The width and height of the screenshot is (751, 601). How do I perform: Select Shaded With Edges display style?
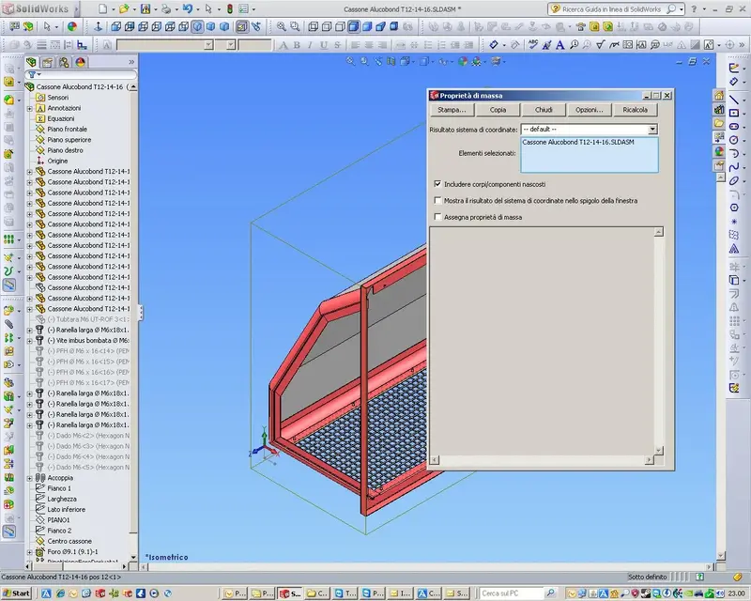click(x=354, y=27)
